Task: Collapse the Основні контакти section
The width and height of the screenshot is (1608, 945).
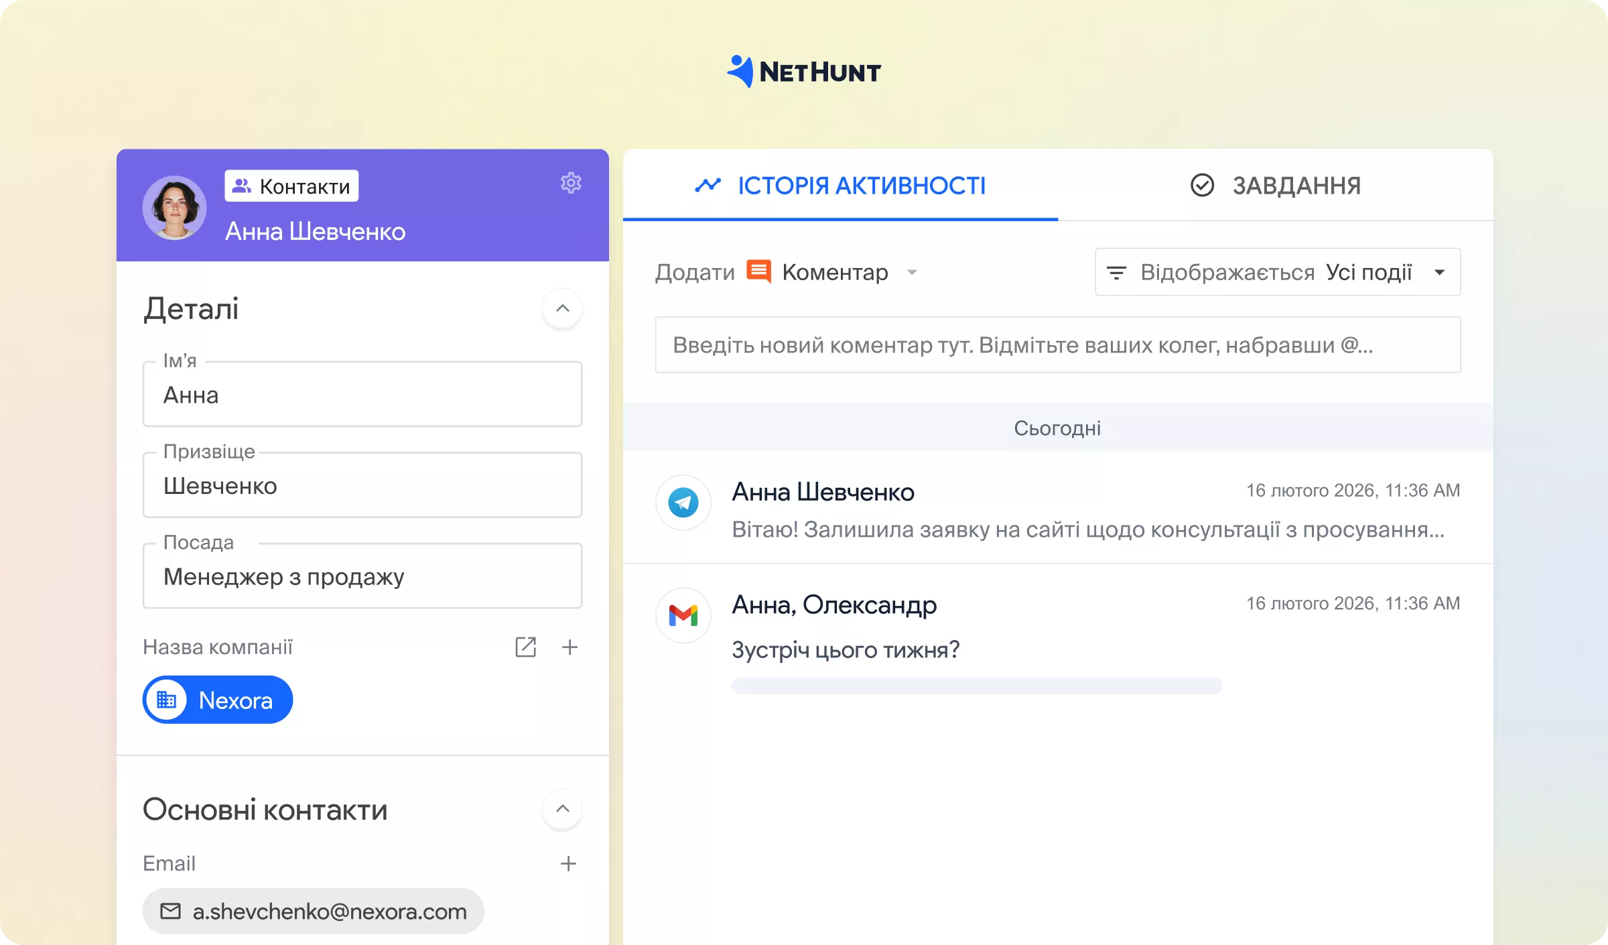Action: pos(562,810)
